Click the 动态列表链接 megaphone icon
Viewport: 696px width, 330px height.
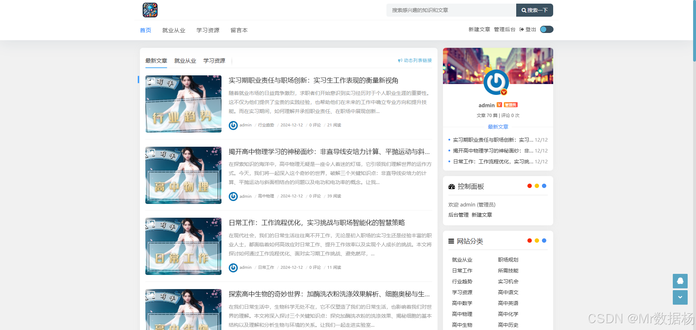(x=400, y=60)
